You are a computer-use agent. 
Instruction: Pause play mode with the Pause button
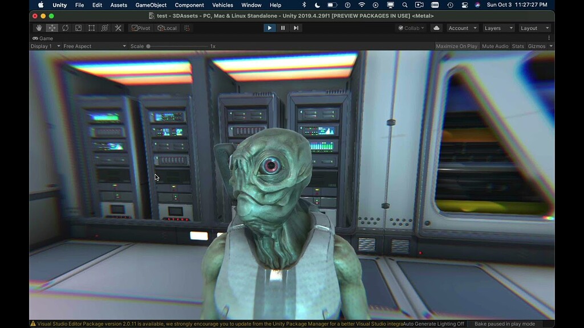click(282, 27)
